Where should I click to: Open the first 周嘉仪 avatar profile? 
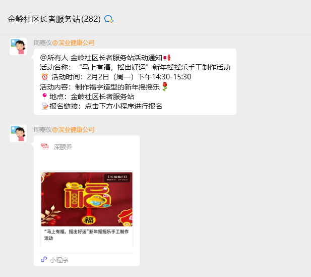coord(18,47)
